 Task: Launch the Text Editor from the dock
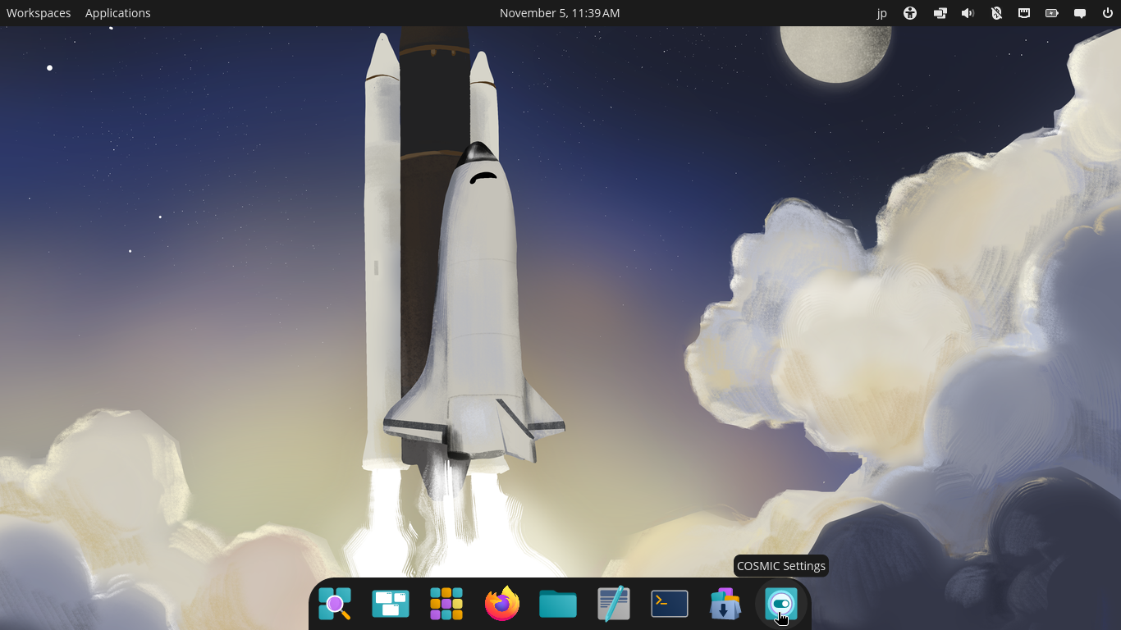click(x=614, y=605)
